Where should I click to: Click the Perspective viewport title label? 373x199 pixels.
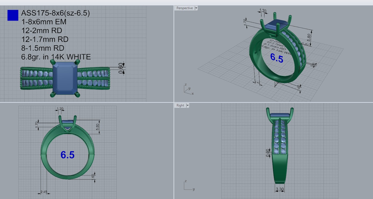(184, 8)
